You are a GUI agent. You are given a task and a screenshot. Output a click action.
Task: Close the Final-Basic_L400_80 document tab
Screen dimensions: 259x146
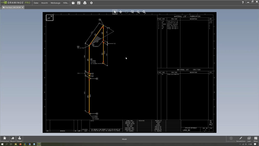[23, 8]
